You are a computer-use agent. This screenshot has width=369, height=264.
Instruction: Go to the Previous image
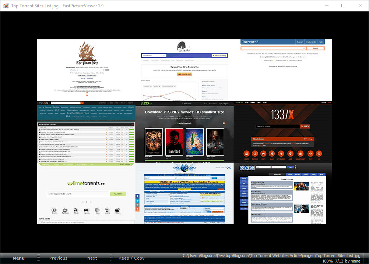58,258
